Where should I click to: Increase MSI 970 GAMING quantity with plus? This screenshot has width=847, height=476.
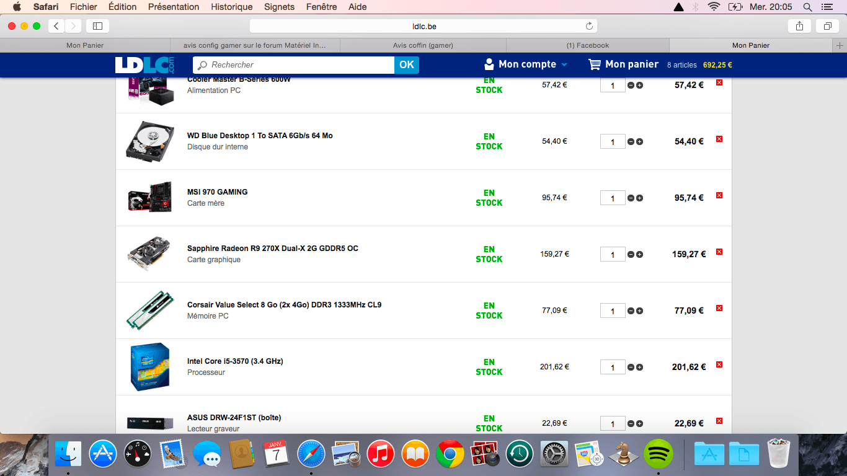point(639,198)
